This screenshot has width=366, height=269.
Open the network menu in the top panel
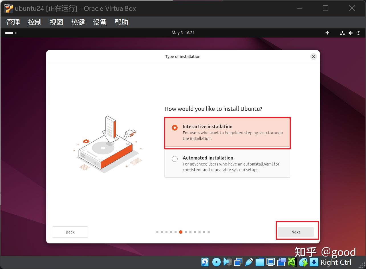(342, 33)
